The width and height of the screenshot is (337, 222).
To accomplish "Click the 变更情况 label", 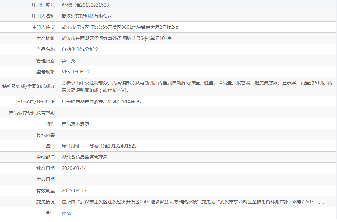I will [x=46, y=202].
